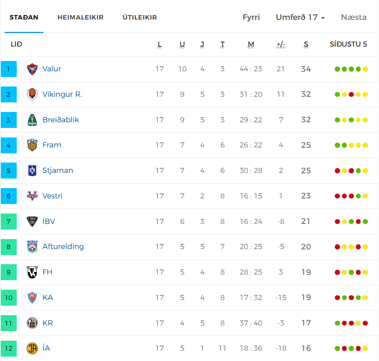
Task: Click the +/- goal difference header
Action: tap(281, 45)
